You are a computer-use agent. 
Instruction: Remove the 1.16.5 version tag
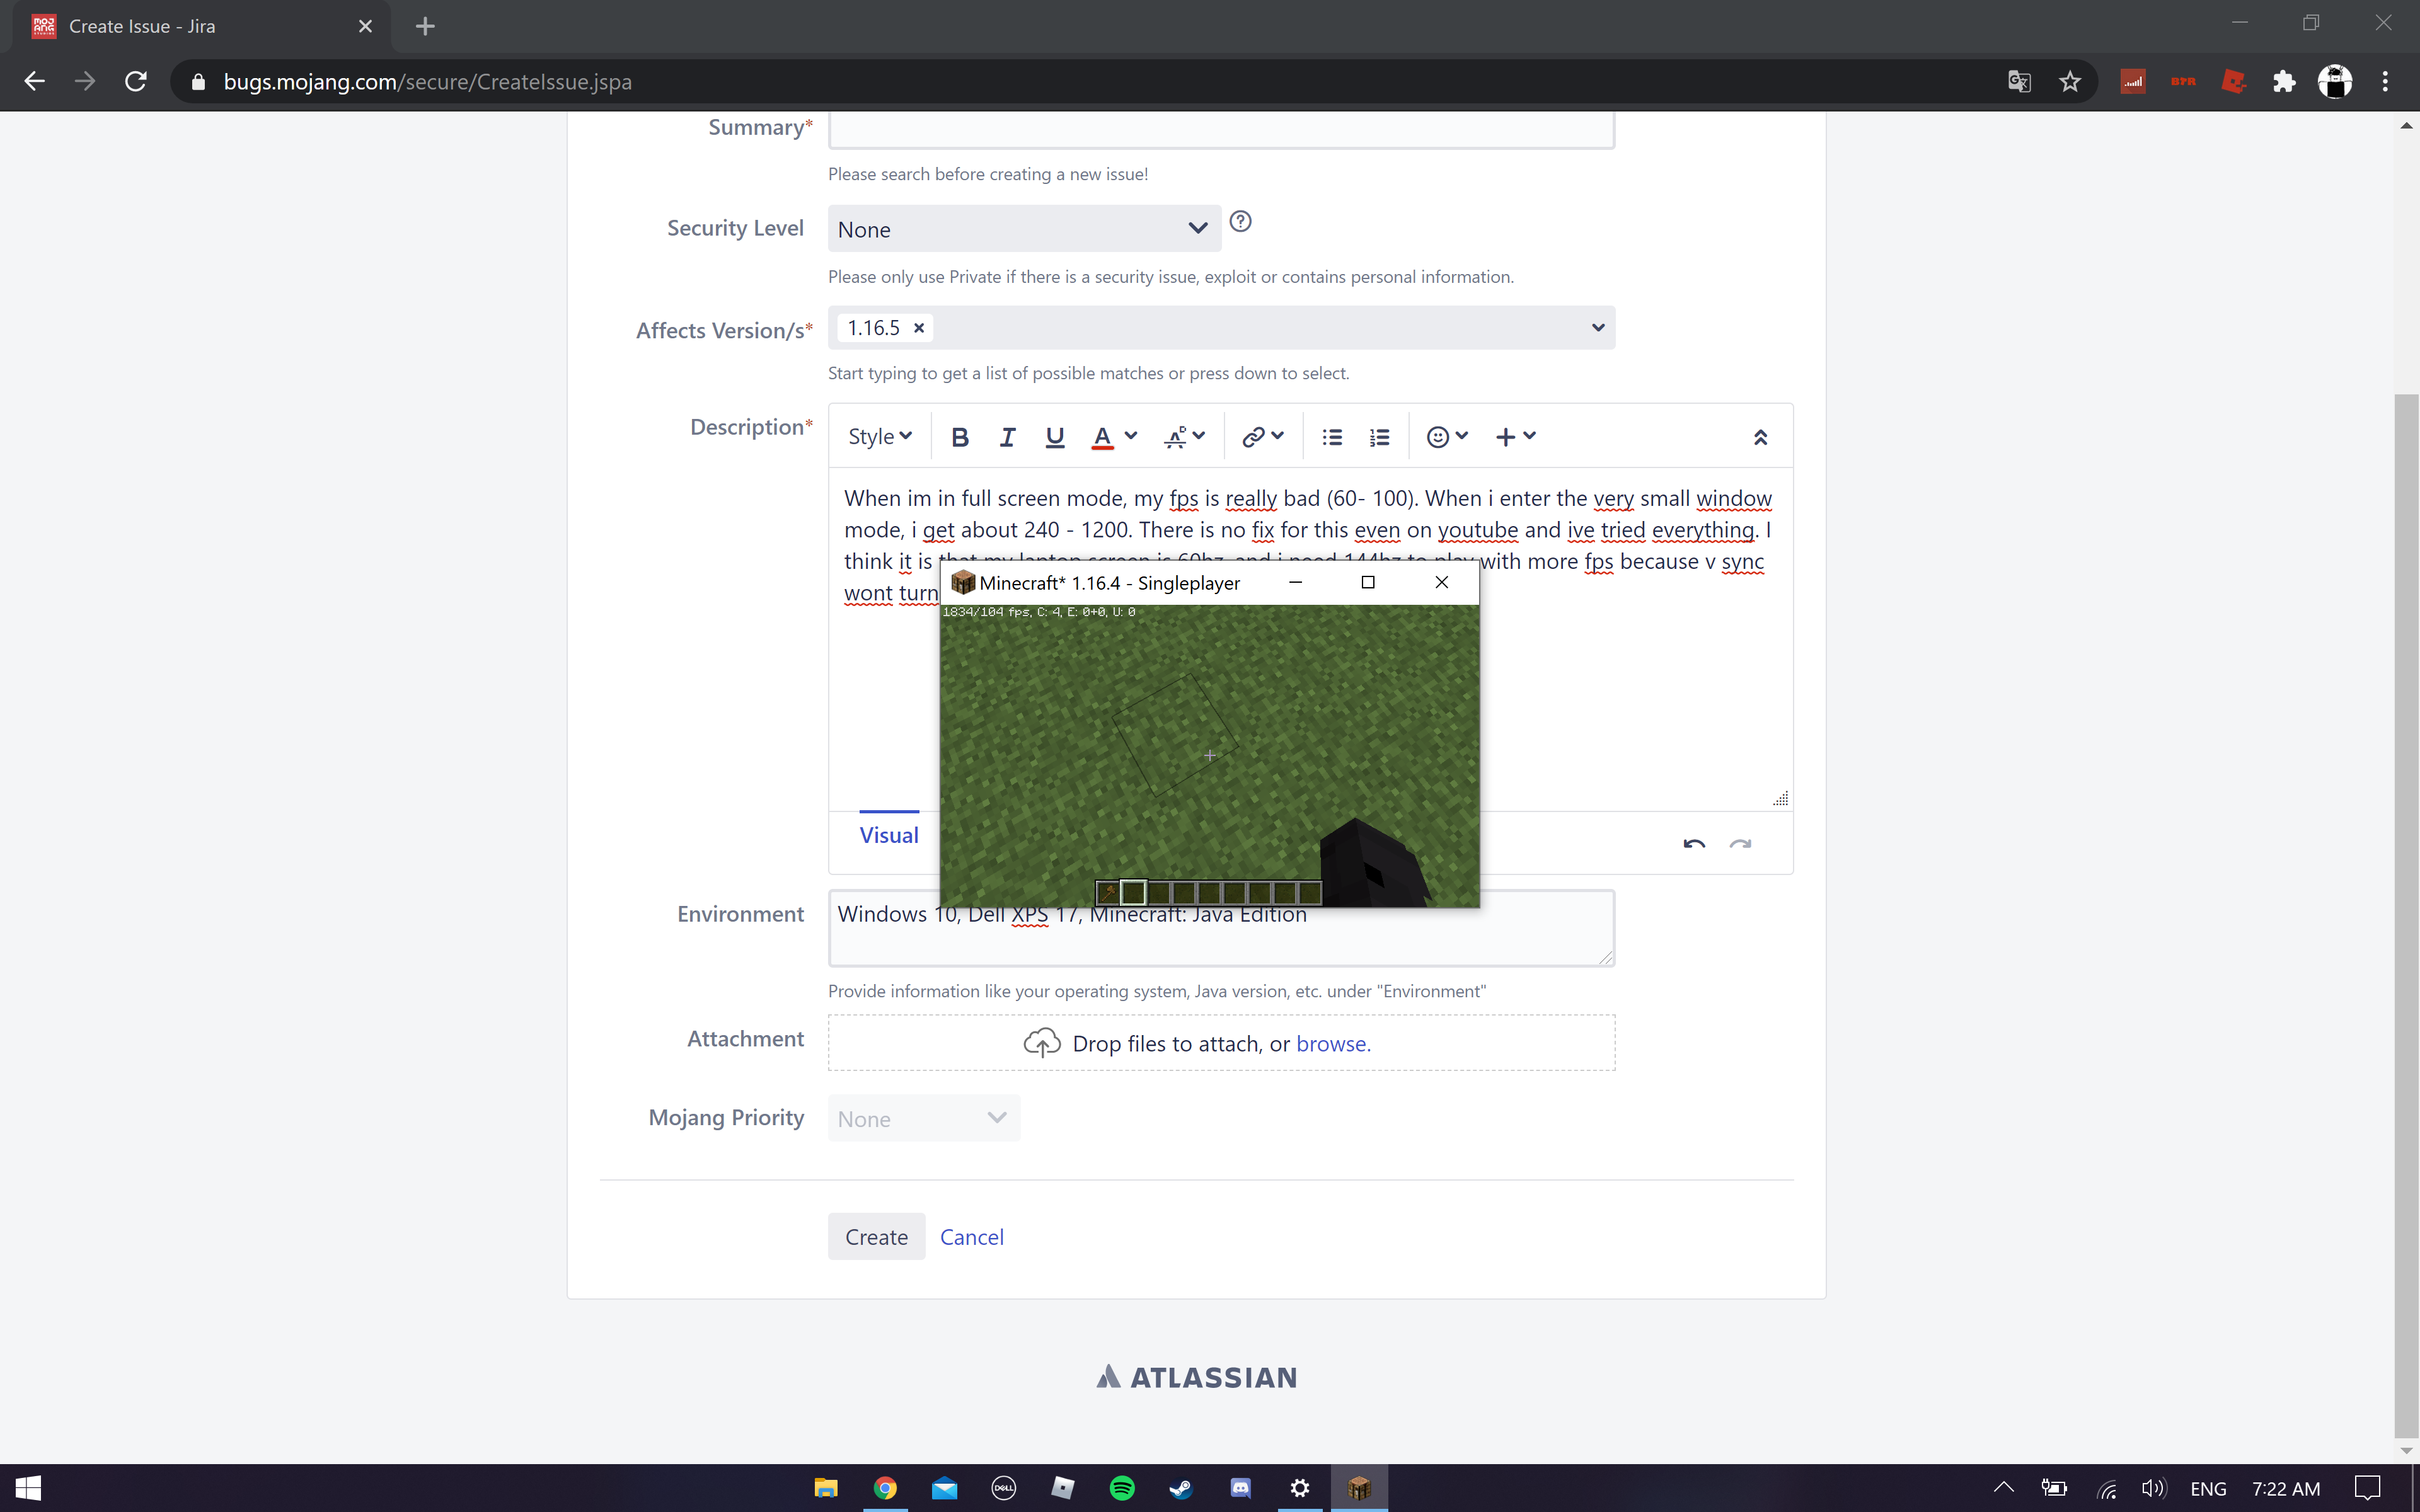pos(919,328)
